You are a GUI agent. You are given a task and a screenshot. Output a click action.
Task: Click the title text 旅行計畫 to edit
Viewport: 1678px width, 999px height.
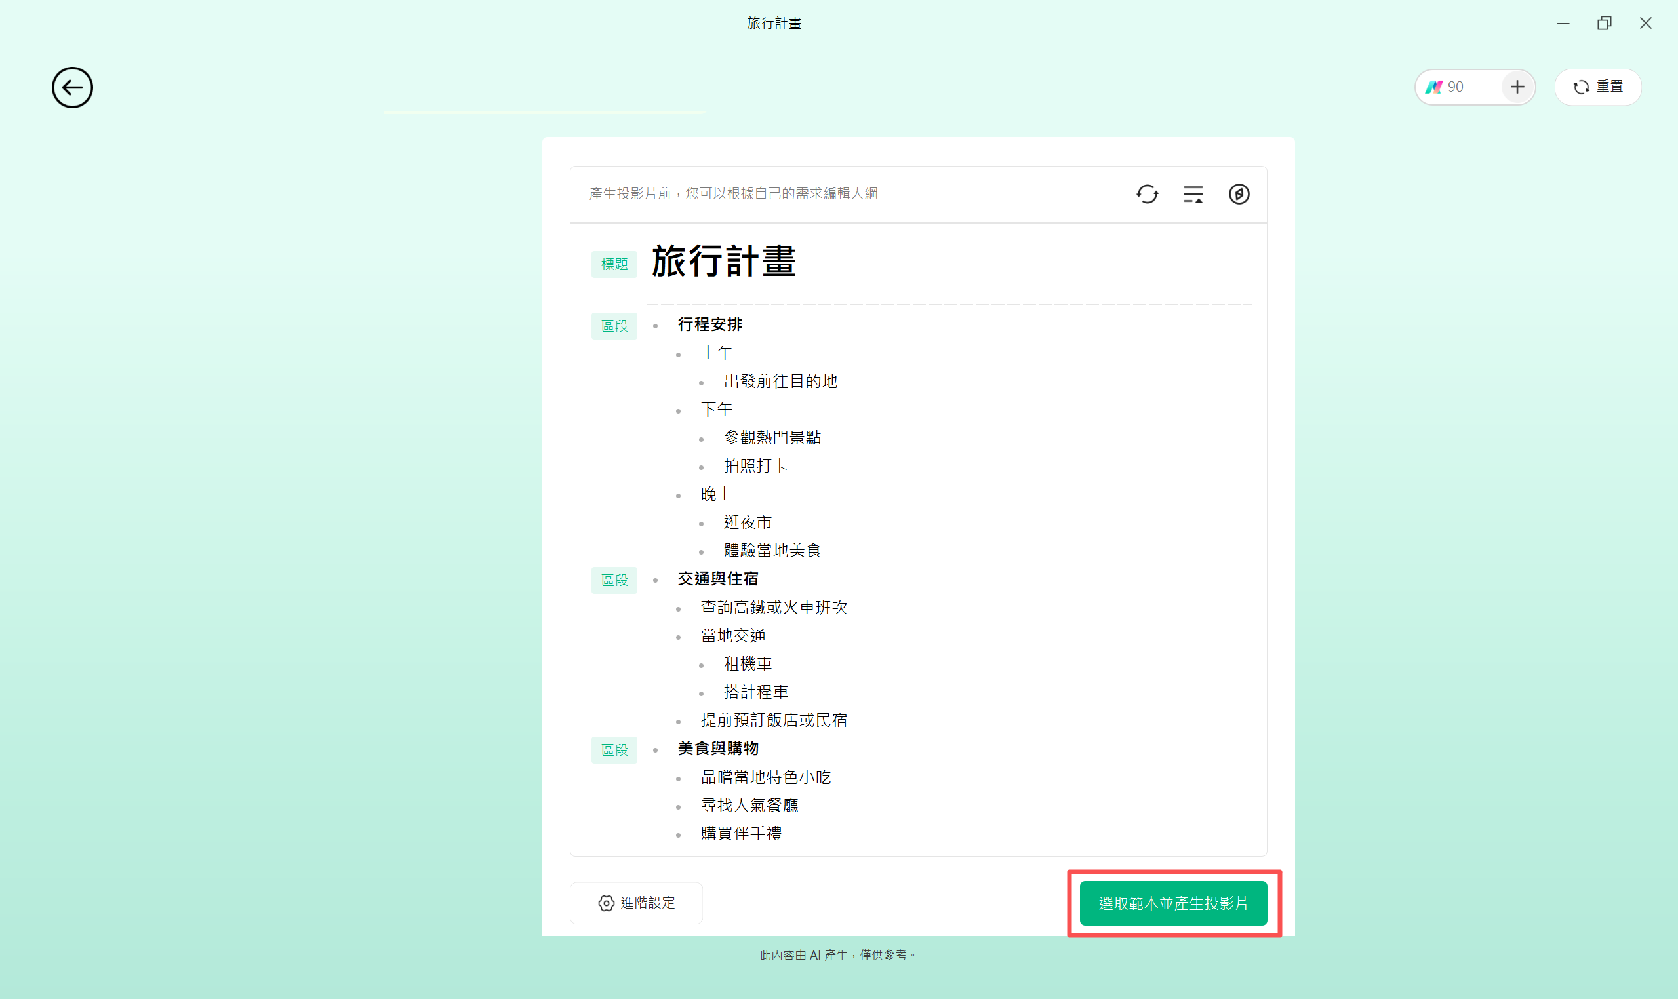pos(723,262)
